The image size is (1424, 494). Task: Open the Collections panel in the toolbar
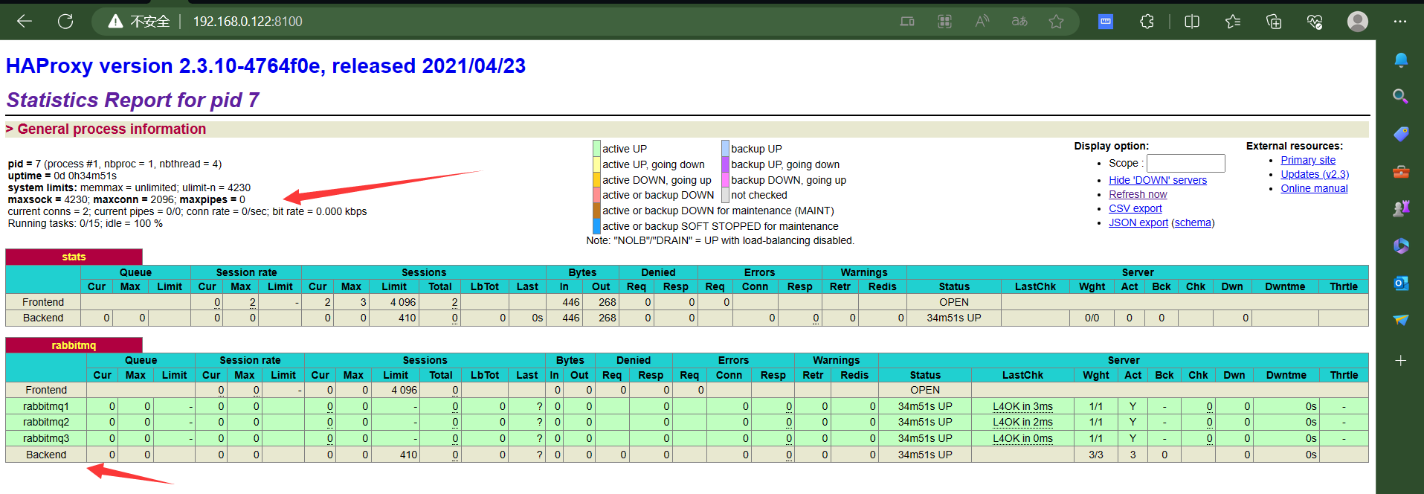(x=1274, y=22)
